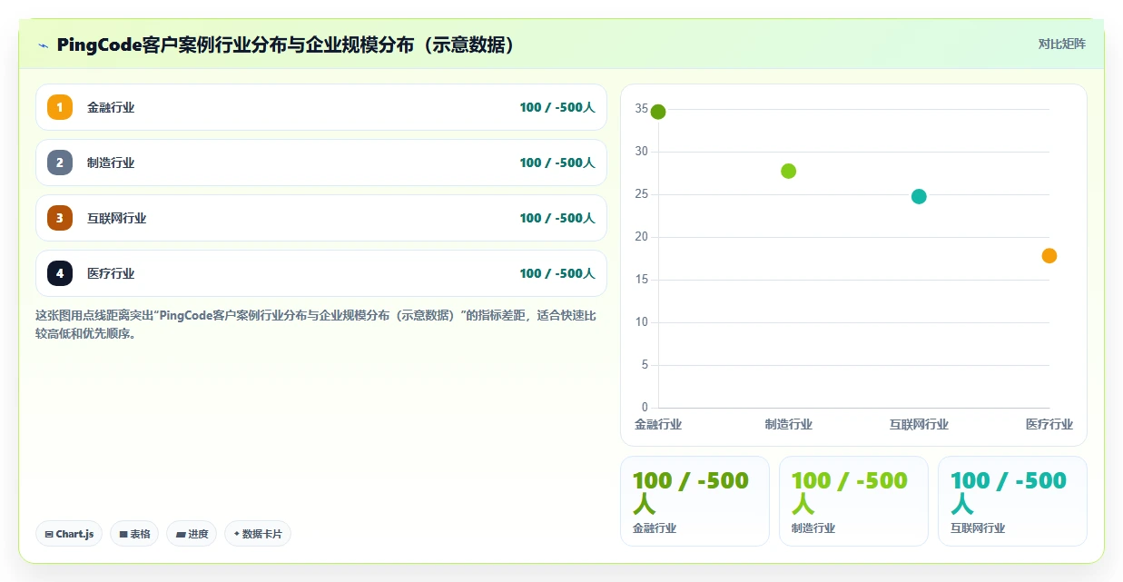Image resolution: width=1123 pixels, height=582 pixels.
Task: Click the 对比矩阵 label in the header
Action: [x=1062, y=44]
